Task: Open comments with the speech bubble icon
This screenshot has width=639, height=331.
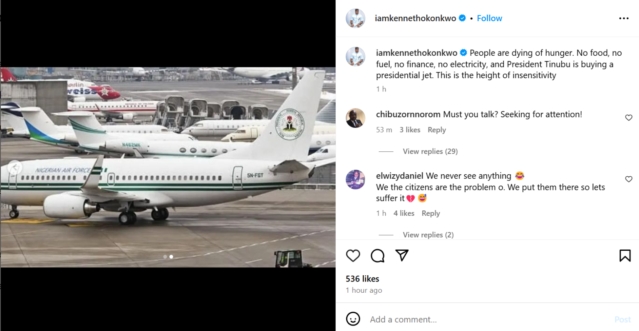Action: point(377,256)
